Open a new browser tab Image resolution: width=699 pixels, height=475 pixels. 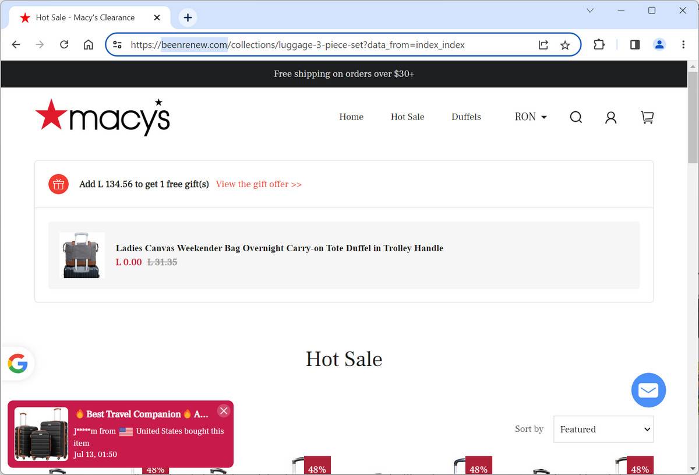pos(188,17)
